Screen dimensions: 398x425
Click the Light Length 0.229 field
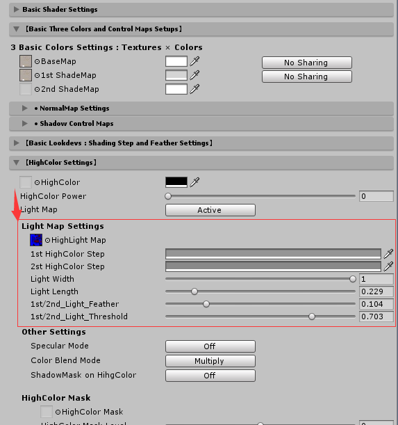[376, 291]
